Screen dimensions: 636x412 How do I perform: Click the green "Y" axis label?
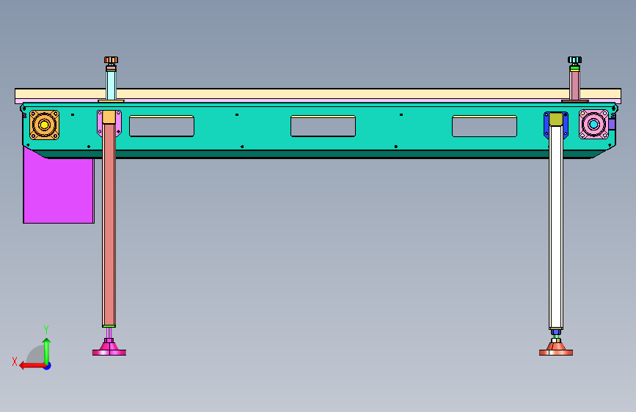click(46, 330)
